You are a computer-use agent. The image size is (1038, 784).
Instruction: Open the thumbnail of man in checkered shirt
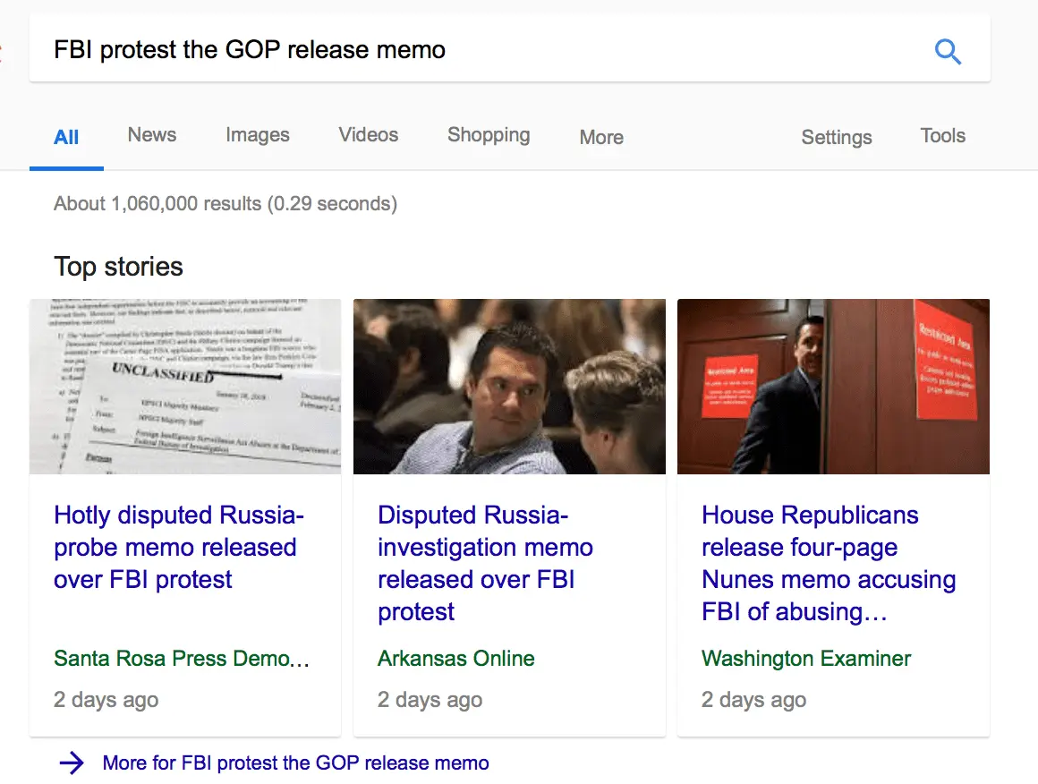(509, 386)
